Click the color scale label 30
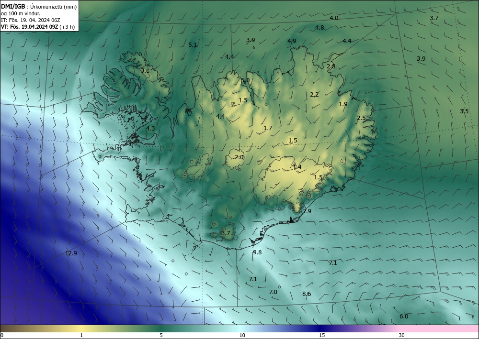 (402, 336)
